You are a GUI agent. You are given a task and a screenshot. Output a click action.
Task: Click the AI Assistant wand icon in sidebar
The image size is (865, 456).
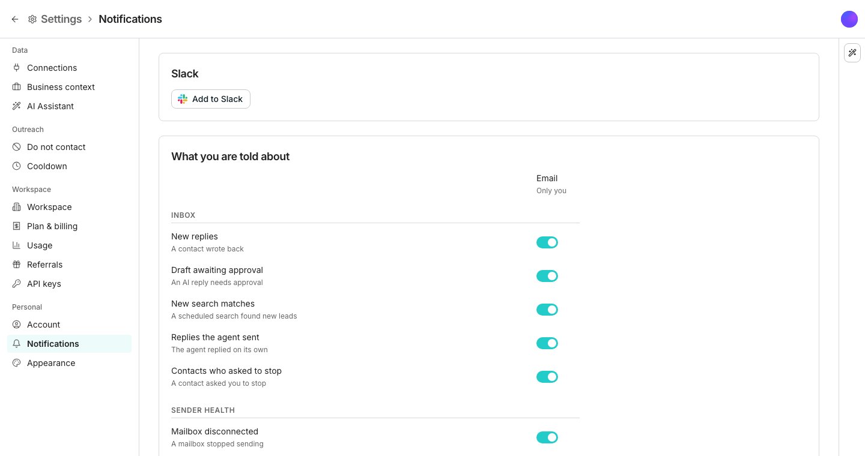point(17,106)
